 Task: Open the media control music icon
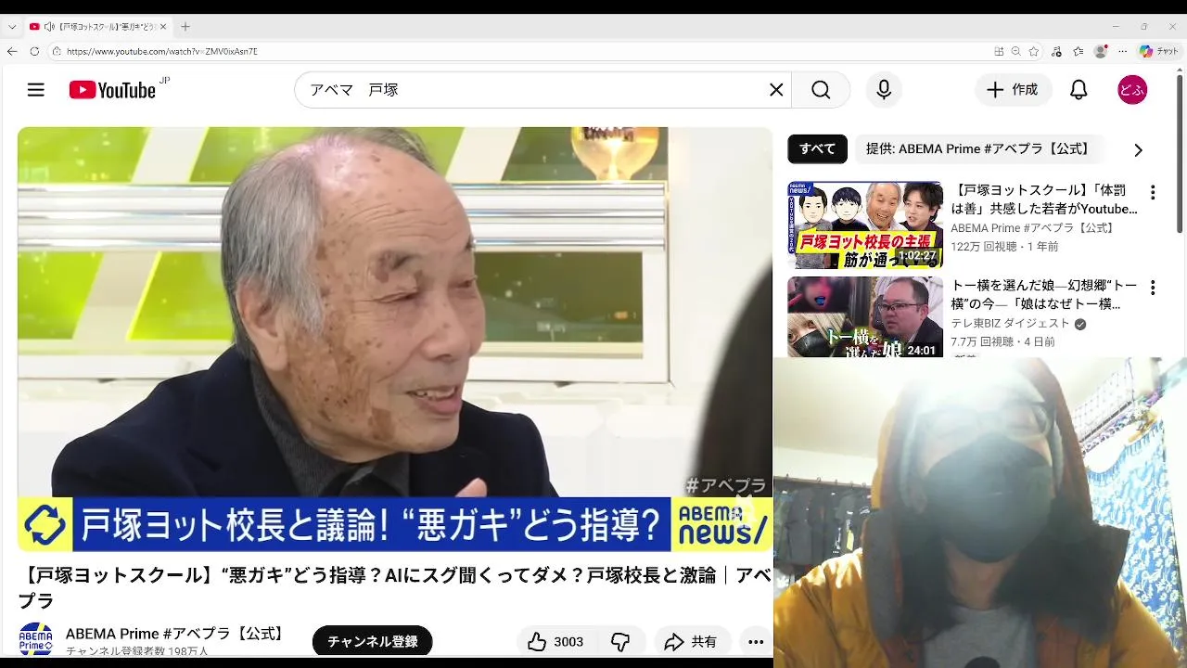(x=1057, y=51)
